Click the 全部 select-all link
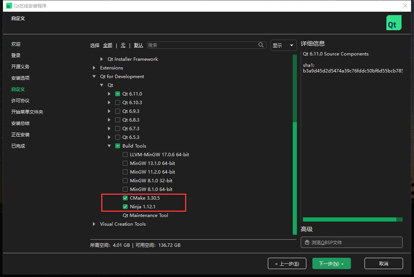 click(108, 45)
